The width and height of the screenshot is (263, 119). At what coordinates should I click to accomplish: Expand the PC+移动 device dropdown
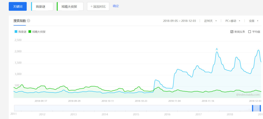tap(233, 21)
